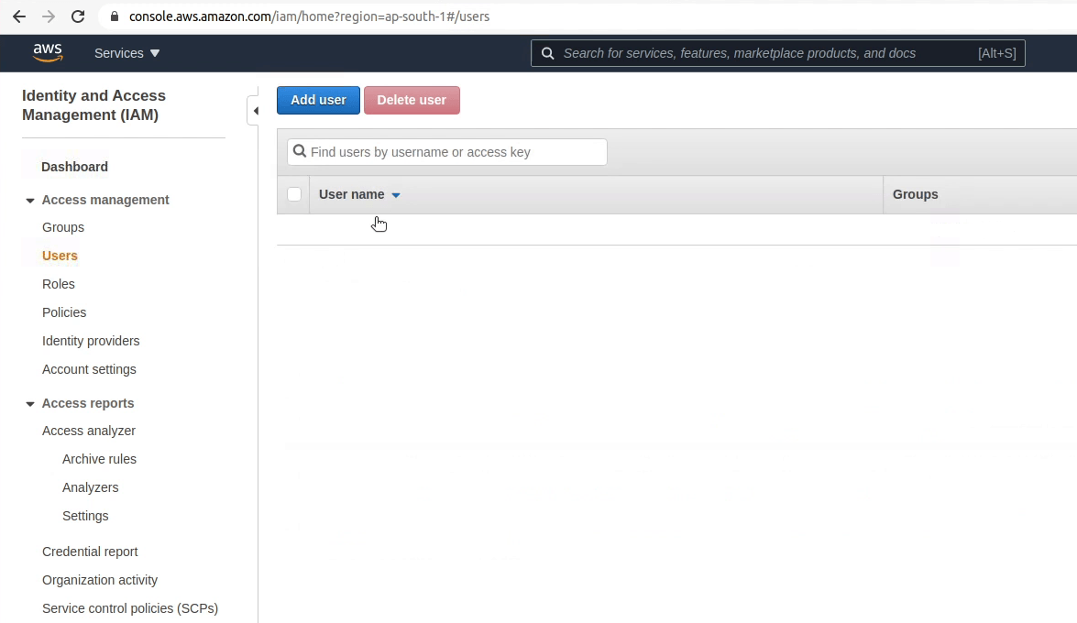Image resolution: width=1077 pixels, height=623 pixels.
Task: Click the magnifier in Find users field
Action: click(300, 152)
